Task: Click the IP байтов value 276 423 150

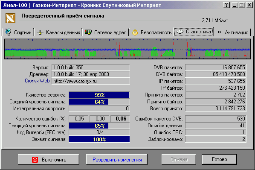Action: pos(216,88)
